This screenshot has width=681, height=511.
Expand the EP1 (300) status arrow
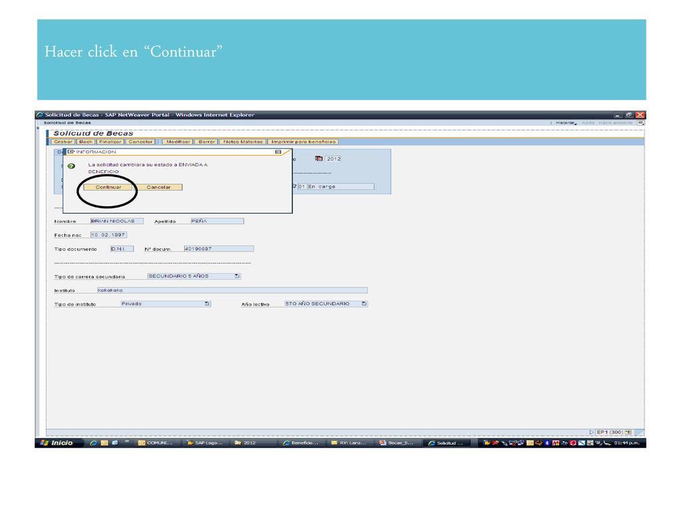point(591,432)
